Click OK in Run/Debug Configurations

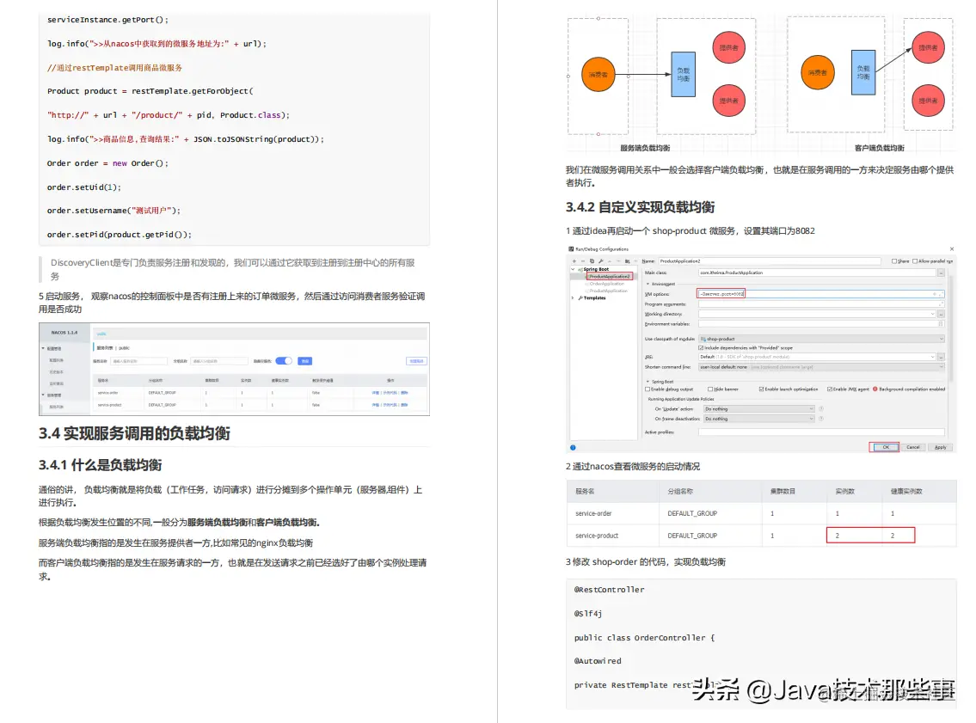[x=886, y=447]
